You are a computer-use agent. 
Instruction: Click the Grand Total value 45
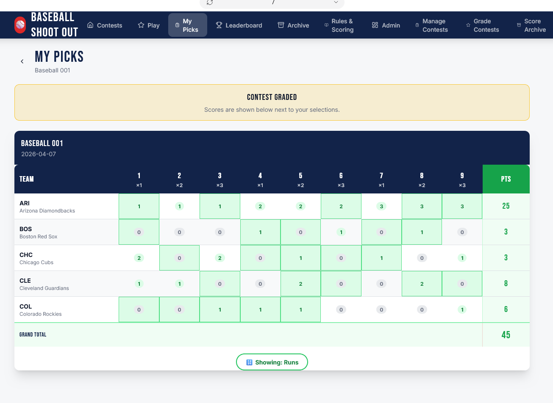pos(506,335)
